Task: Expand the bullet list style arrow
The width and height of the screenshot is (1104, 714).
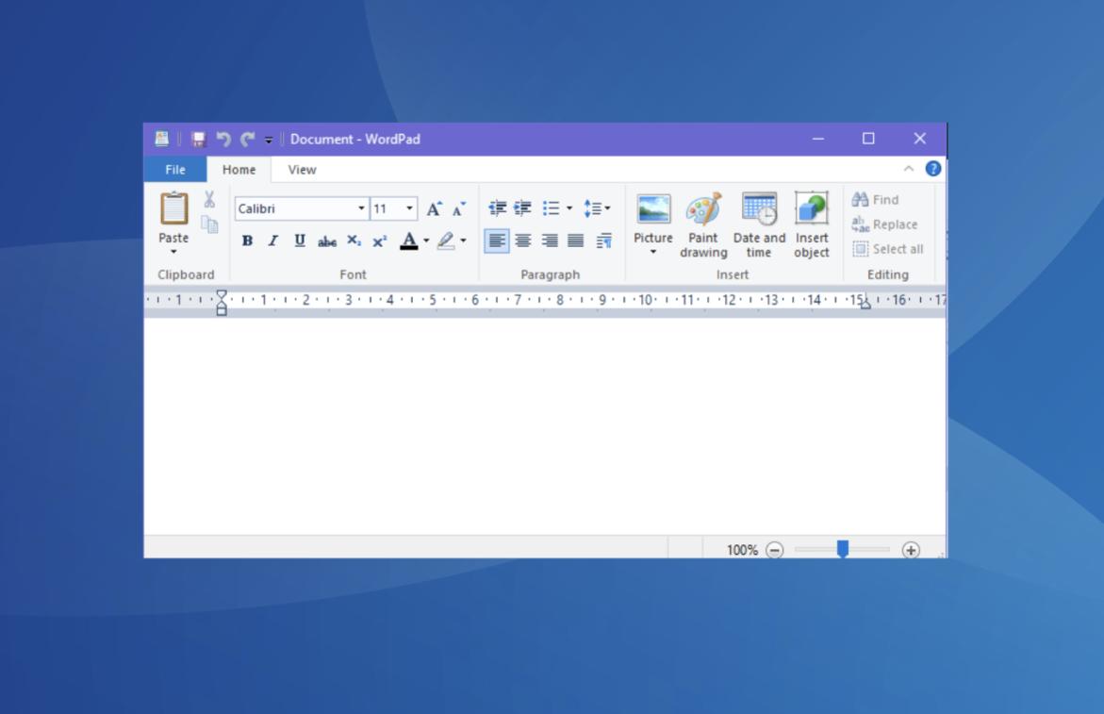Action: [568, 208]
